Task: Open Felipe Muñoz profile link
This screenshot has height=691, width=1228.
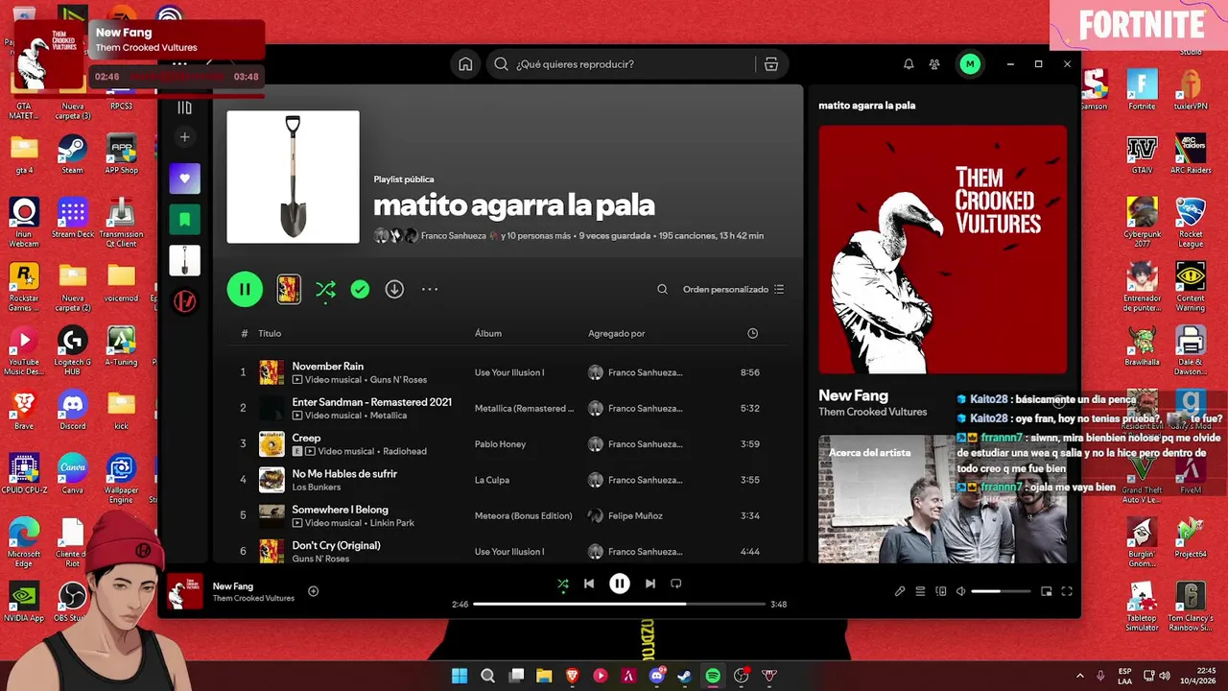Action: pos(635,516)
